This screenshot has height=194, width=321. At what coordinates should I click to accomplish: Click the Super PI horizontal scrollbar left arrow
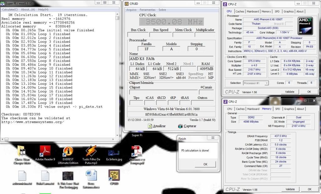point(2,139)
